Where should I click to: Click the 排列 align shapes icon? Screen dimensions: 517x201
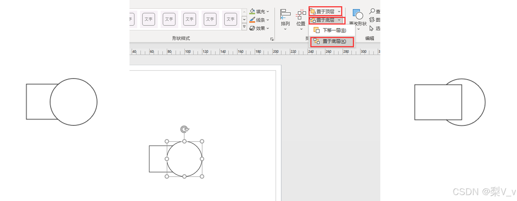[x=285, y=14]
